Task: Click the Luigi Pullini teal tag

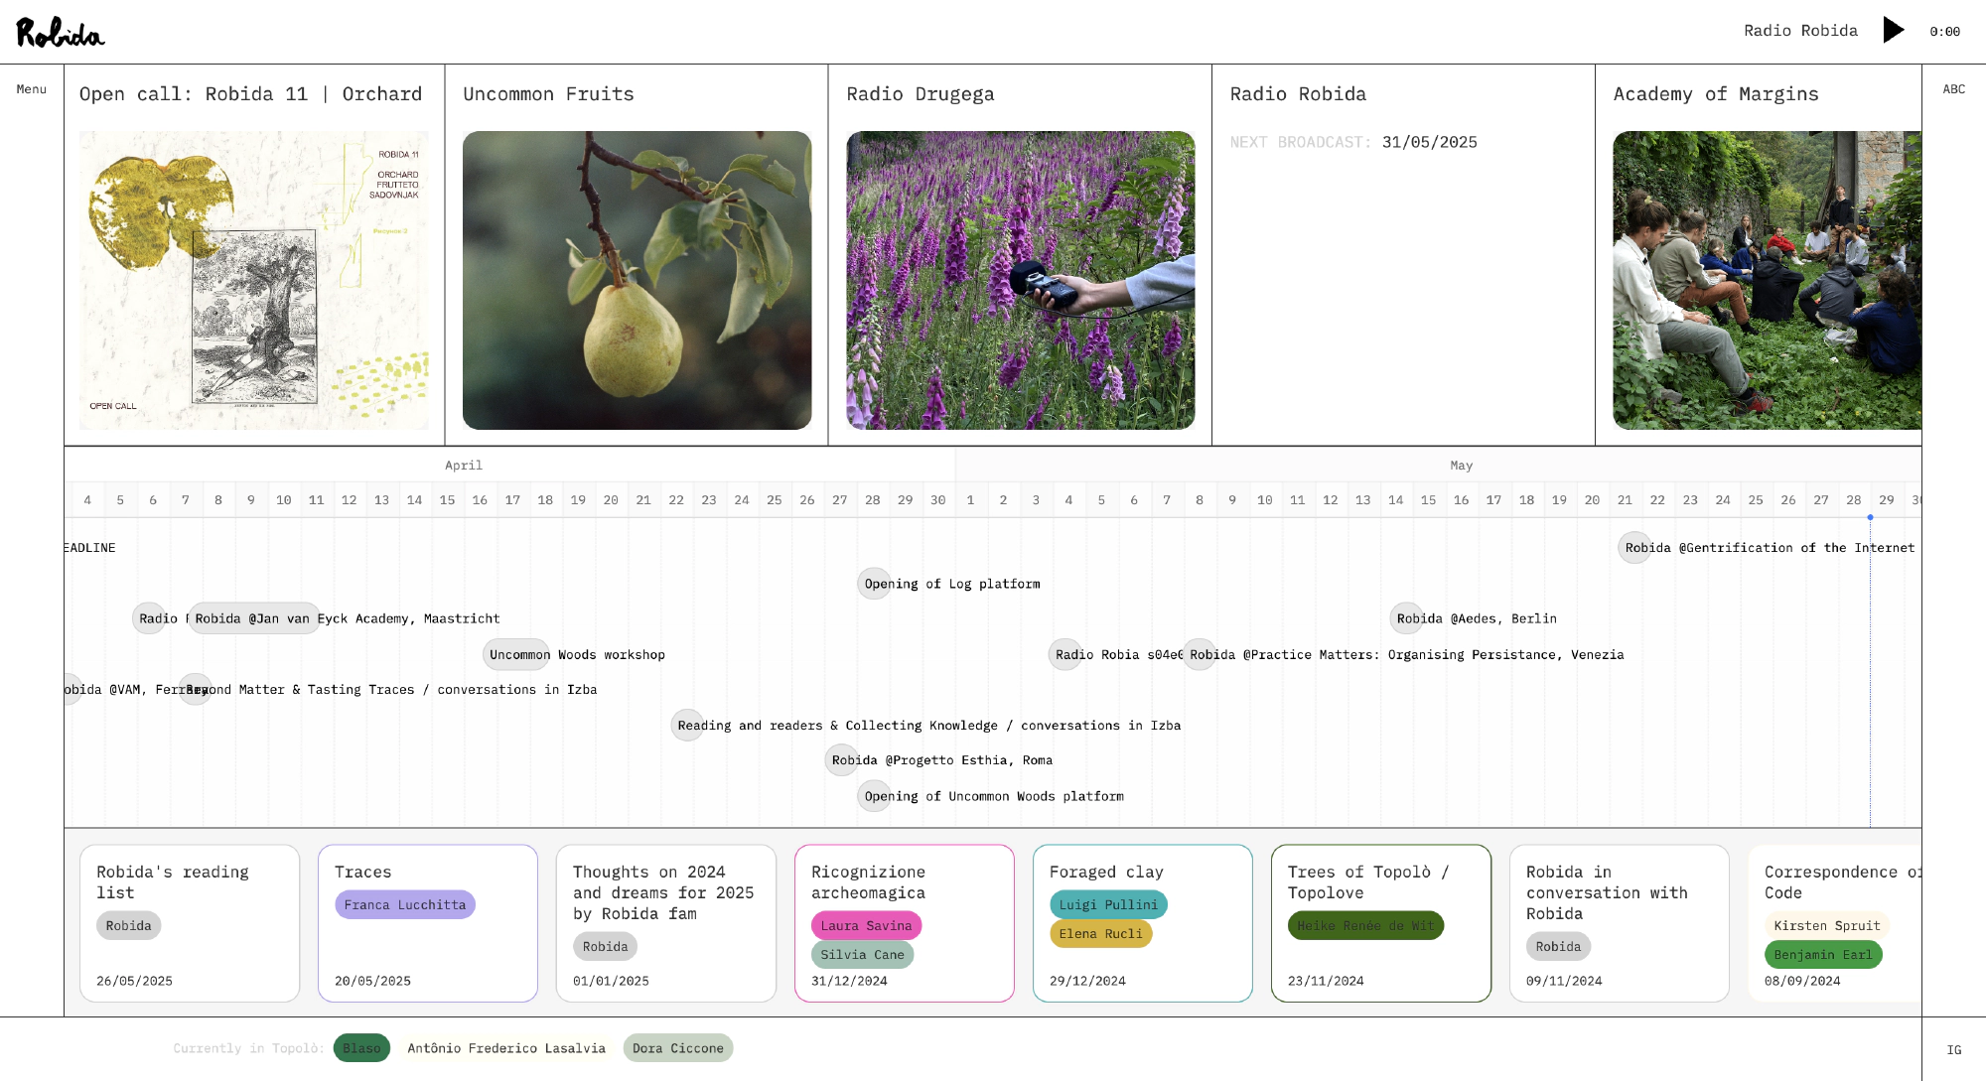Action: 1107,904
